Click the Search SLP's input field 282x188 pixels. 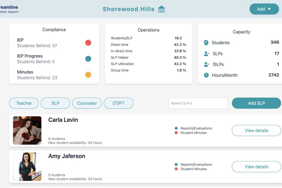coord(198,103)
